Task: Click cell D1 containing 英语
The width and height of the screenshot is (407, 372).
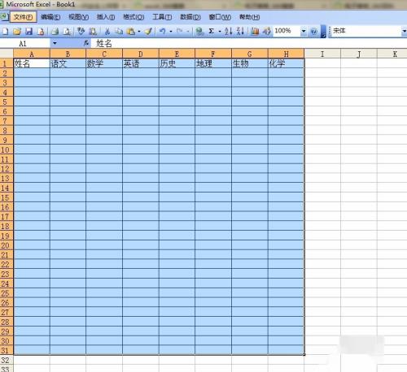Action: (141, 63)
